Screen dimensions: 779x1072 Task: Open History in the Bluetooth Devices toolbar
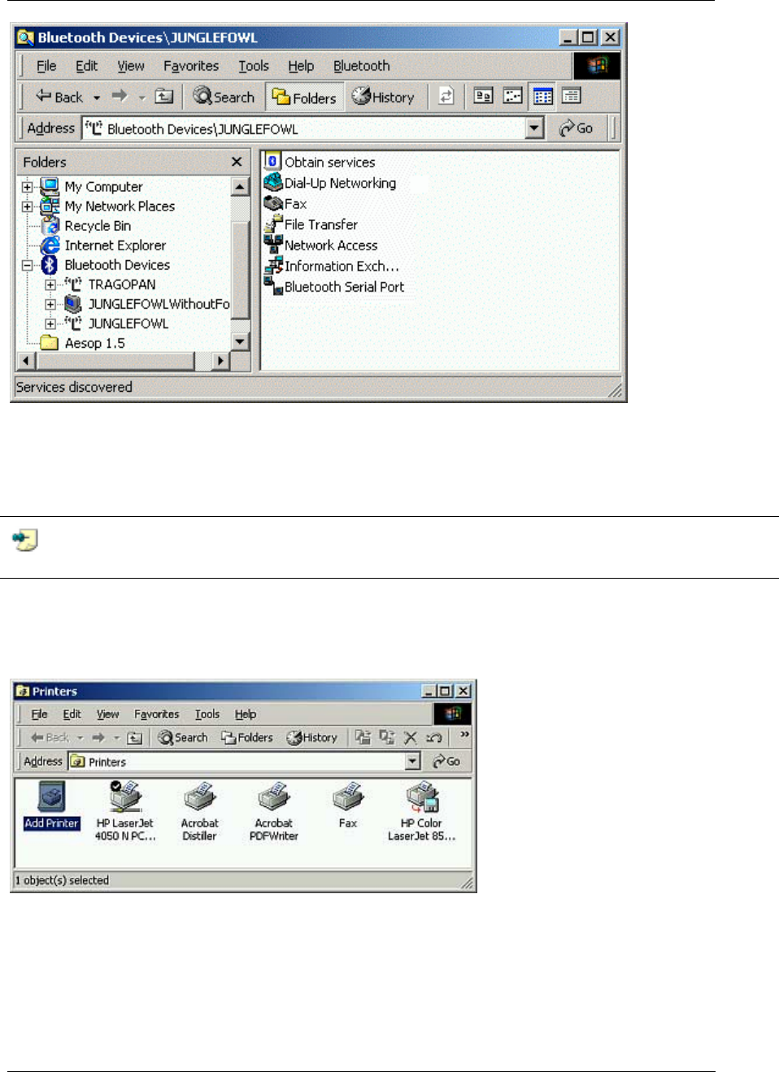coord(383,97)
